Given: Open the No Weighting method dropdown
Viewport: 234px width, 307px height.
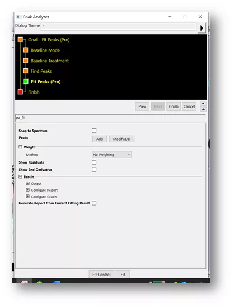Looking at the screenshot, I should click(111, 155).
